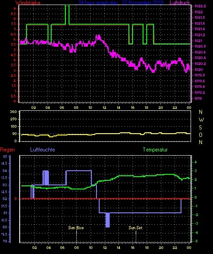
Task: Click green temperature axis value -1
Action: 196,206
